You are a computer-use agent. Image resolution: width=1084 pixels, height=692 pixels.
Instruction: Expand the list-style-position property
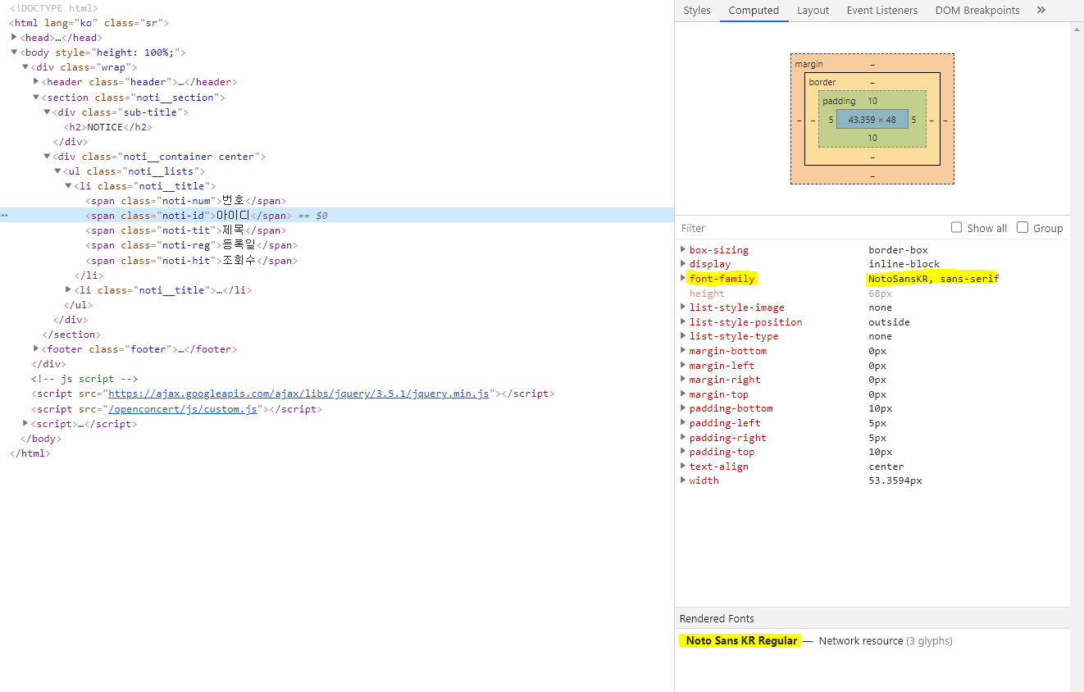click(683, 321)
